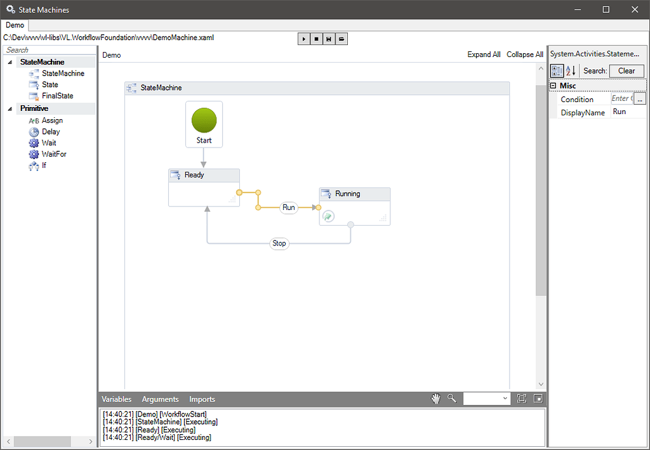650x450 pixels.
Task: Open the Condition editor with ellipsis button
Action: click(x=640, y=98)
